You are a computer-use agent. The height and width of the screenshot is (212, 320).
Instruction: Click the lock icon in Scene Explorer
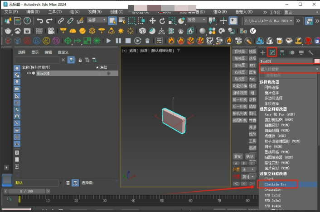click(x=80, y=60)
